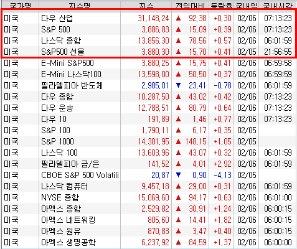Select the 나스닥 100 index row
Viewport: 297px width, 249px height.
pyautogui.click(x=149, y=153)
